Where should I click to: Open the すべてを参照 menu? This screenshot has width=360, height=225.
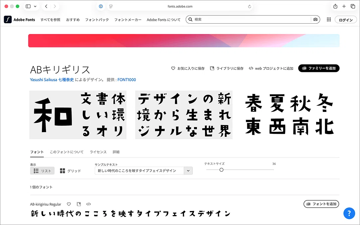click(50, 20)
